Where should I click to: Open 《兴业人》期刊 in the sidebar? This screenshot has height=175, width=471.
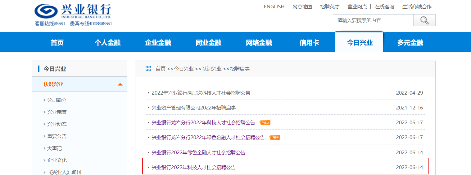[x=64, y=172]
